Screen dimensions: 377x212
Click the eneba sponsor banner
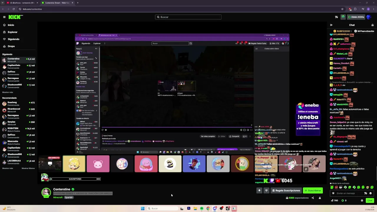(308, 119)
